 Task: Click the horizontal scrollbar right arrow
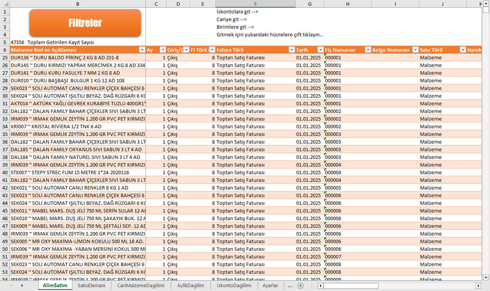(x=478, y=286)
